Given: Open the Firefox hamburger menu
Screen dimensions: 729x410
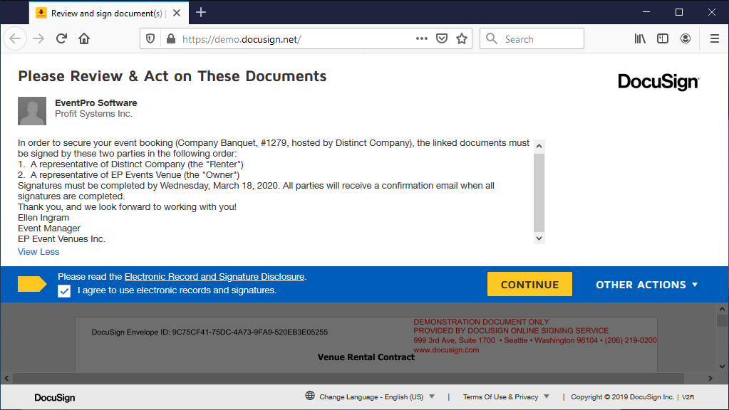Looking at the screenshot, I should (715, 38).
